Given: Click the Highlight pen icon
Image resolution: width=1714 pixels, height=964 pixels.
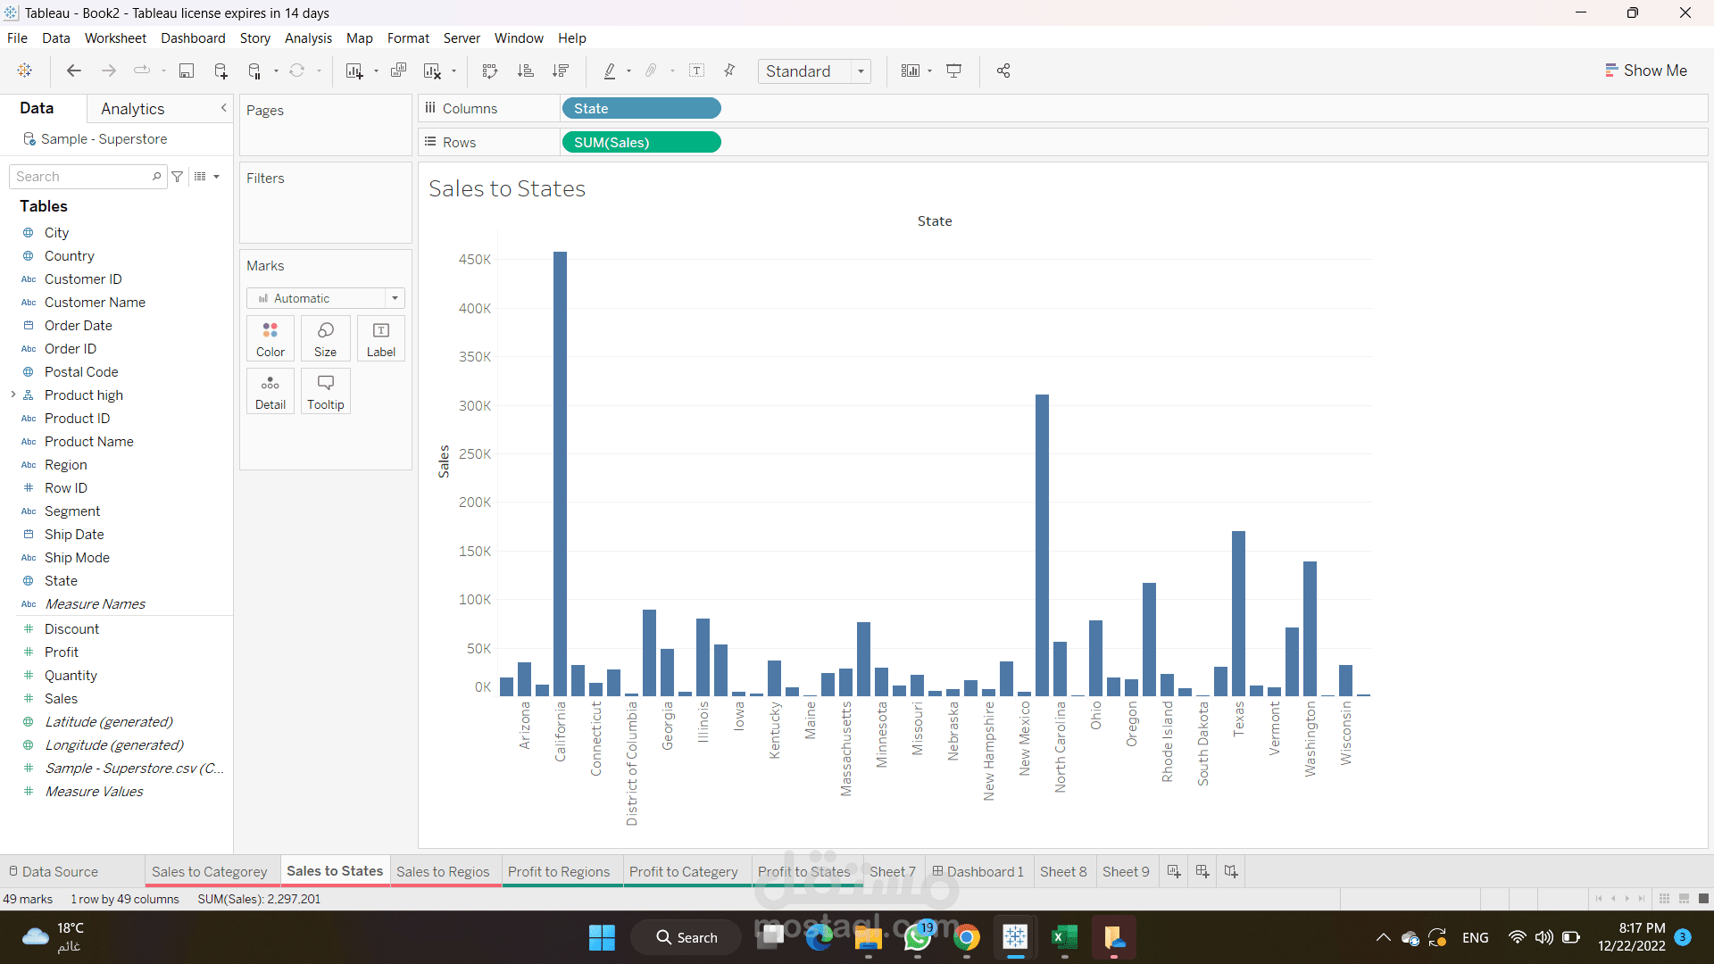Looking at the screenshot, I should pyautogui.click(x=610, y=71).
